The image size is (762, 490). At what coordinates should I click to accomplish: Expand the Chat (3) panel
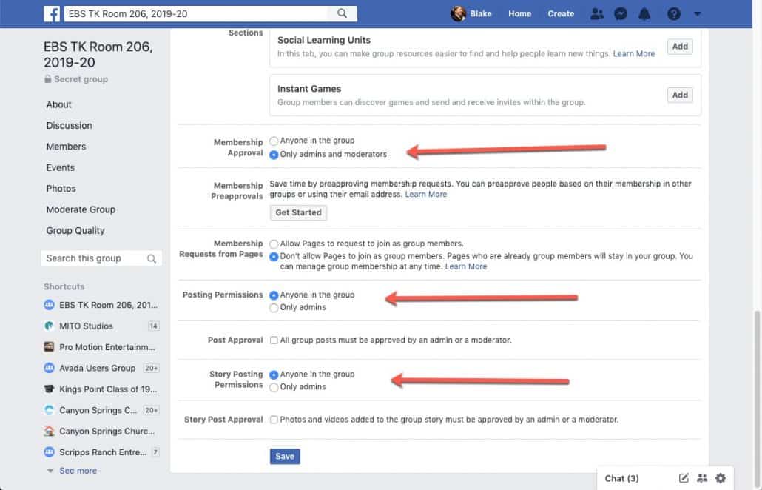pos(621,478)
